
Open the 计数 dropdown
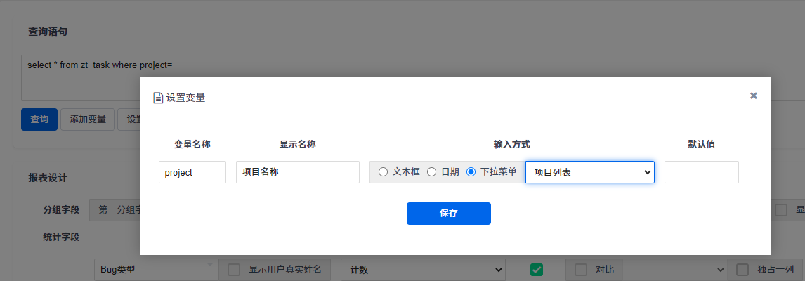point(424,269)
